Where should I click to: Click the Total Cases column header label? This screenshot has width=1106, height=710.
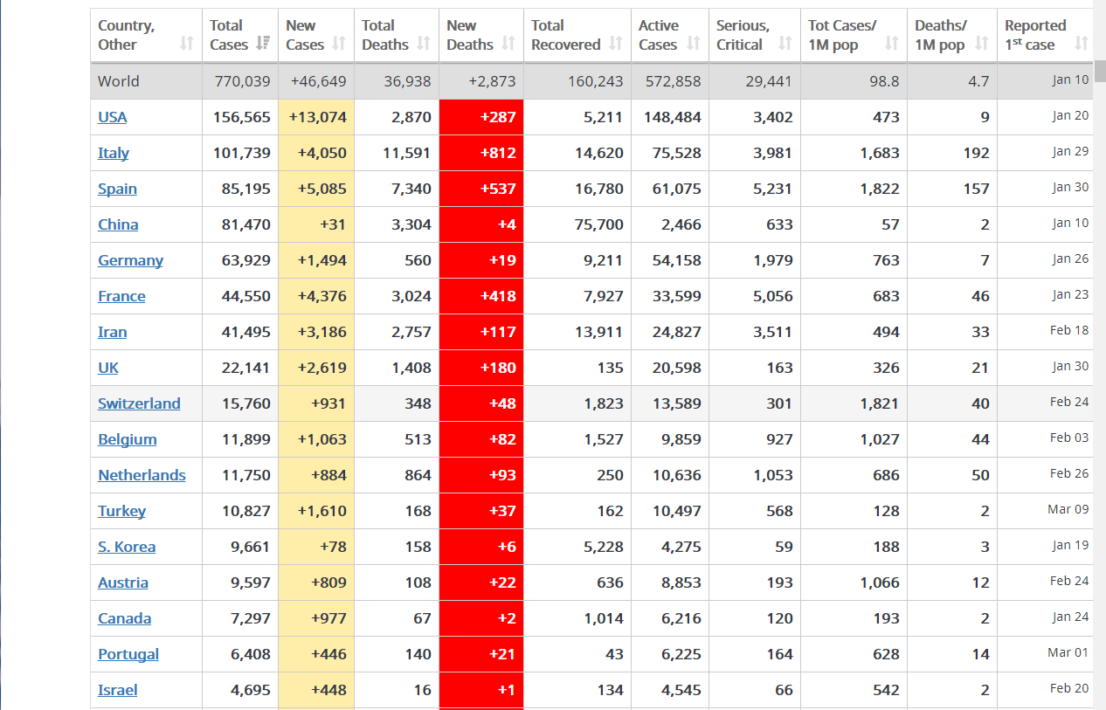pyautogui.click(x=229, y=35)
